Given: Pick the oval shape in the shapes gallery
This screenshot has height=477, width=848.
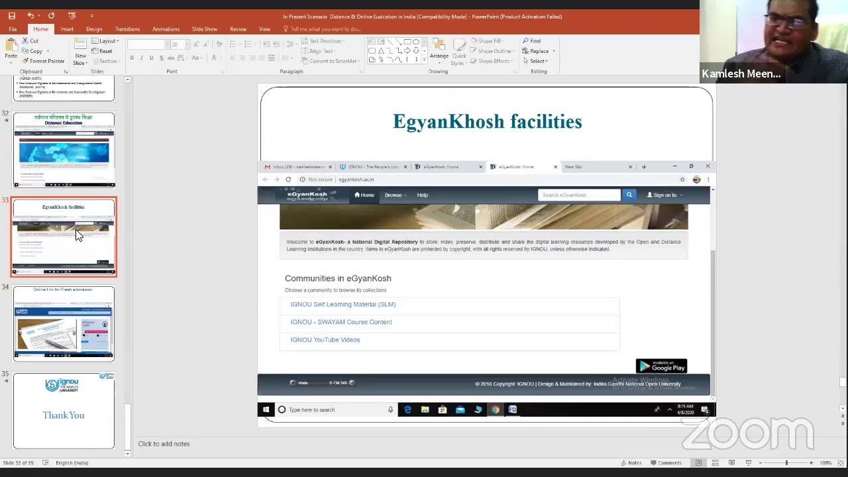Looking at the screenshot, I should tap(415, 42).
